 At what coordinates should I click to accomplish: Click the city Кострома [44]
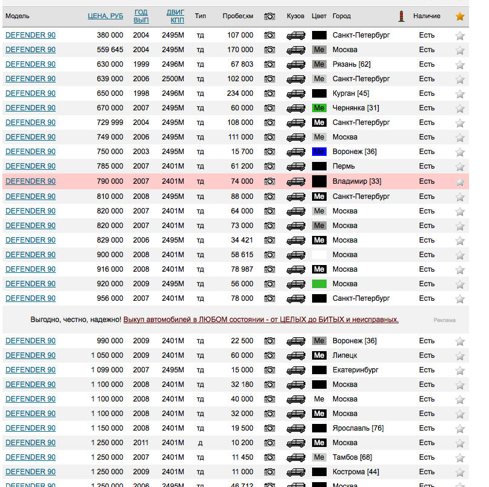click(356, 472)
